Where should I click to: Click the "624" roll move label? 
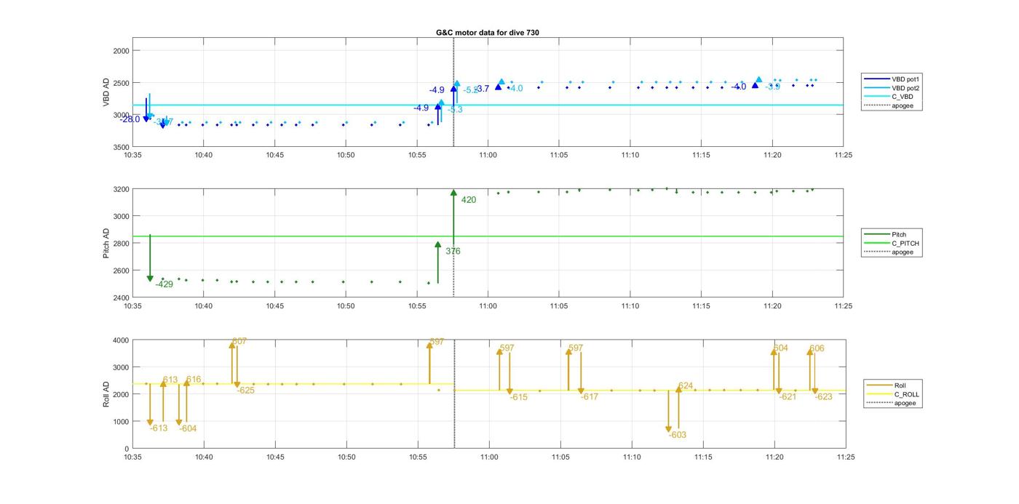pyautogui.click(x=686, y=385)
